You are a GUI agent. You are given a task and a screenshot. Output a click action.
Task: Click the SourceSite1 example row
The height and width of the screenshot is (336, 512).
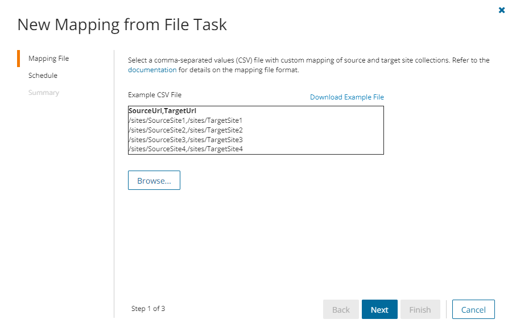tap(185, 121)
